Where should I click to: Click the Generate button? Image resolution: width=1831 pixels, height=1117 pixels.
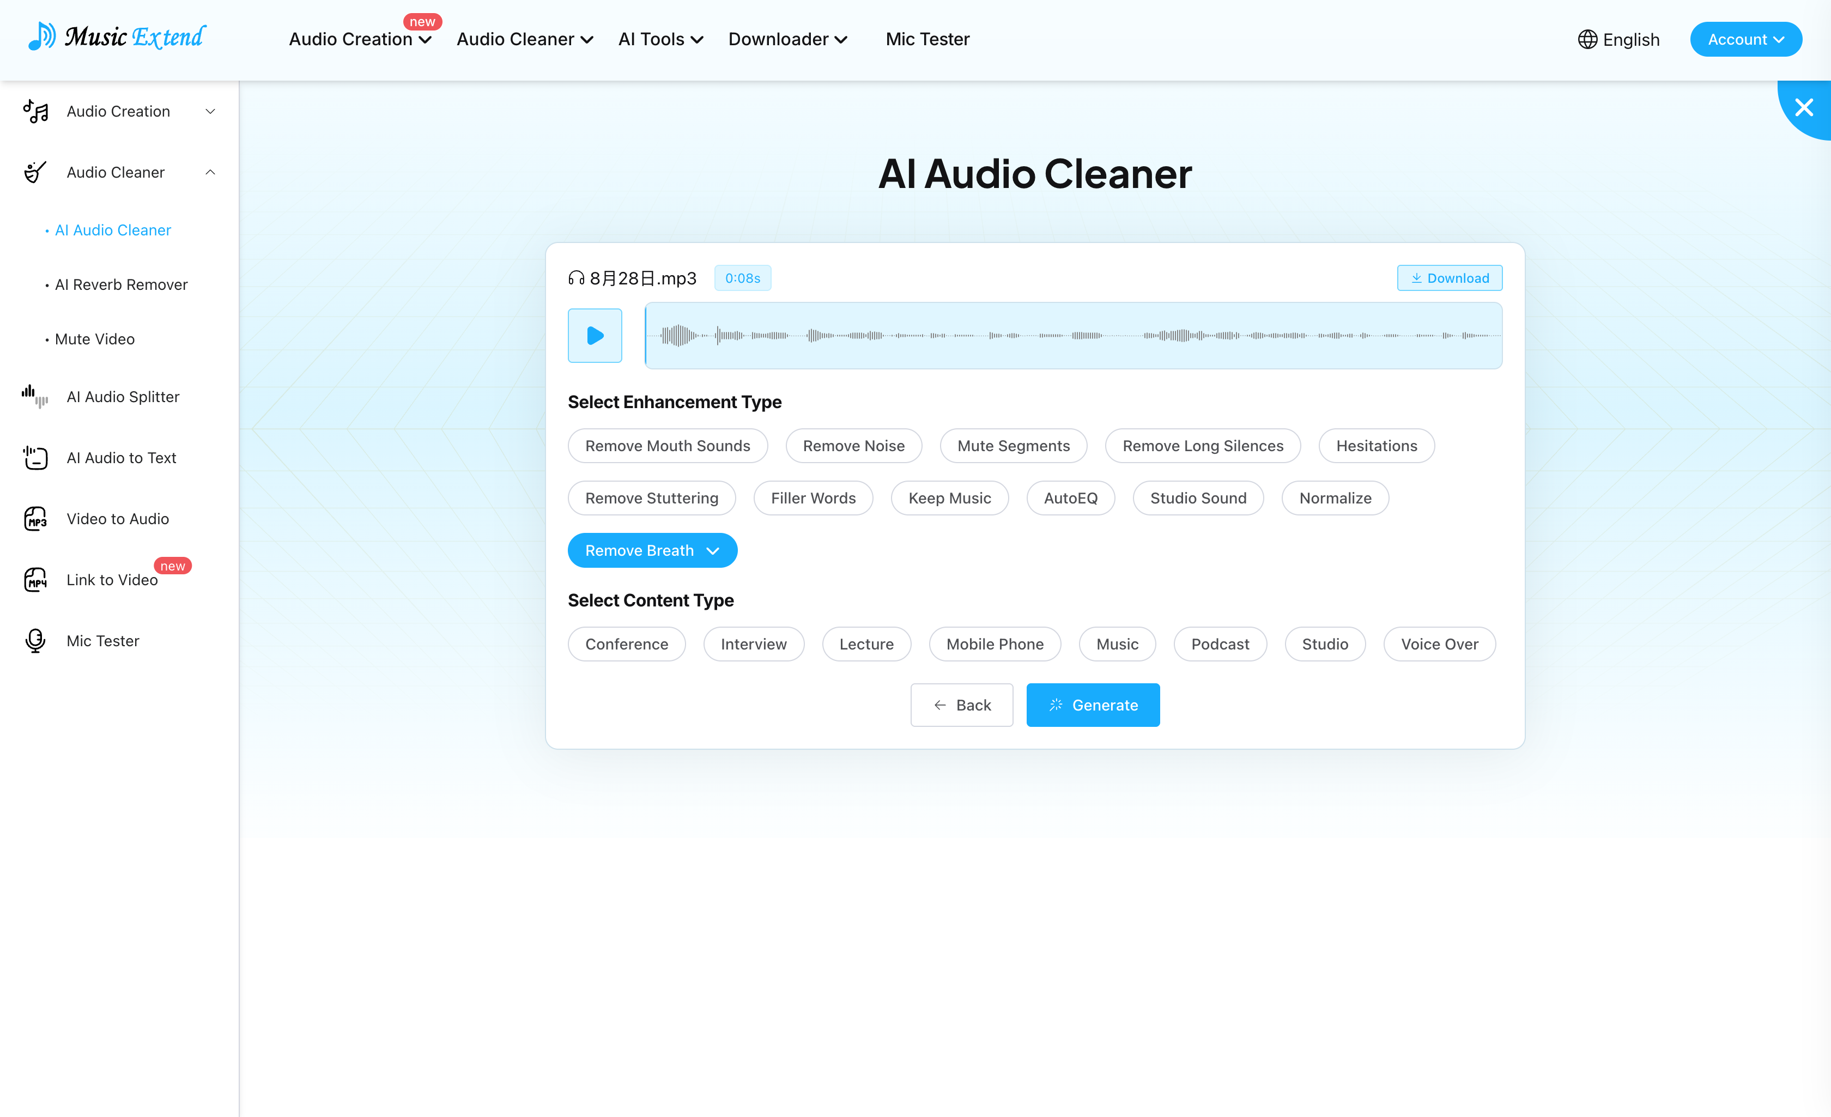click(1093, 705)
